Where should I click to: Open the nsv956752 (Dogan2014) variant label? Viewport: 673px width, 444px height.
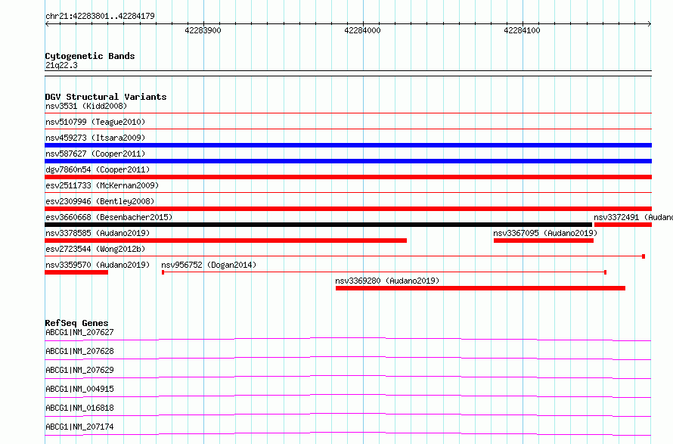pyautogui.click(x=209, y=265)
